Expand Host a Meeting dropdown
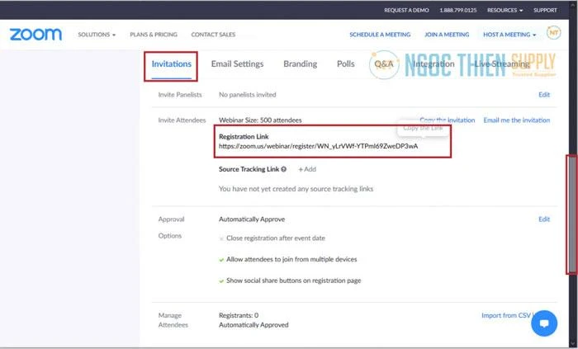The height and width of the screenshot is (349, 578). click(509, 35)
